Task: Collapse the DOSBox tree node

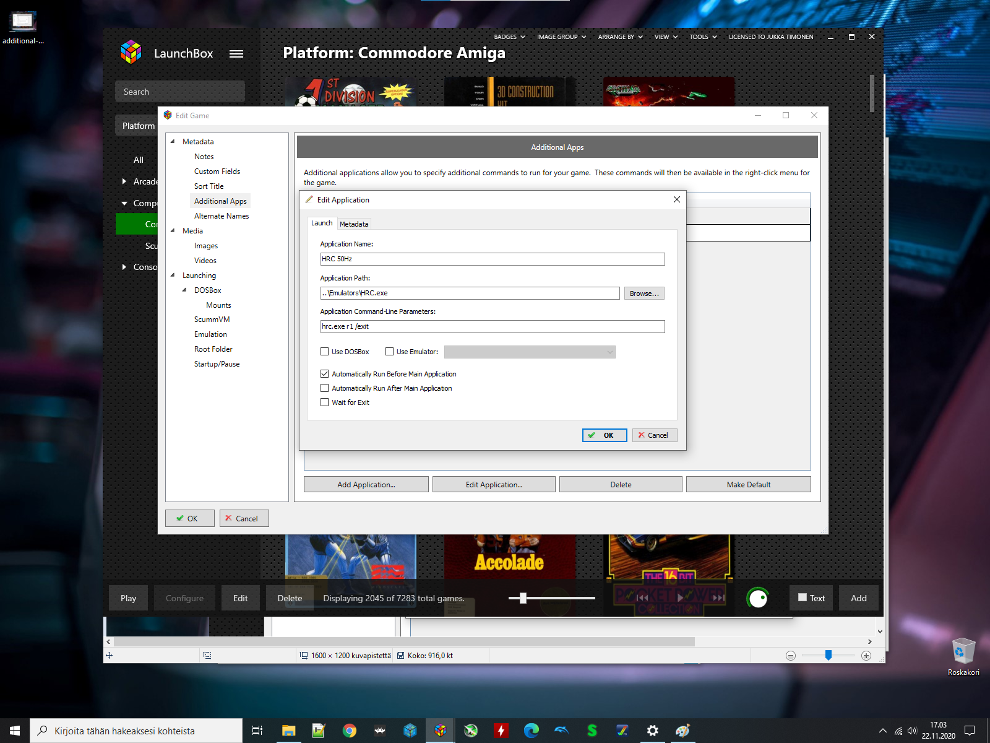Action: point(184,290)
